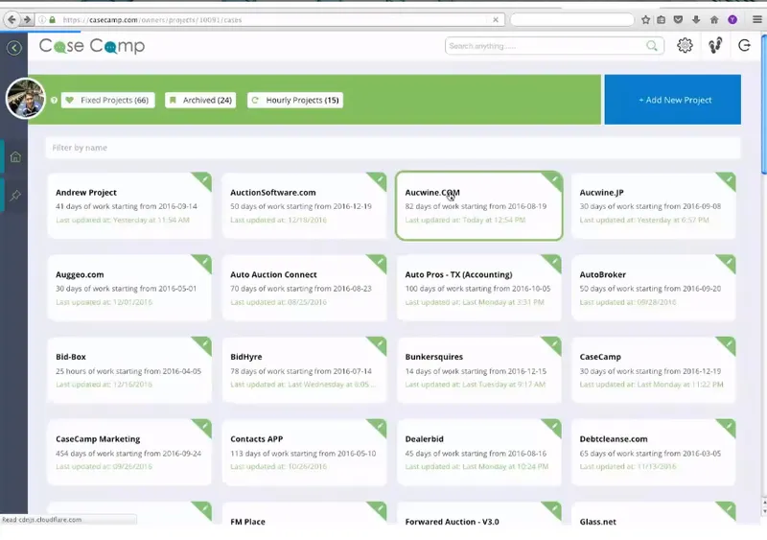Open the Forwared Auction - V3.0 project

point(478,514)
